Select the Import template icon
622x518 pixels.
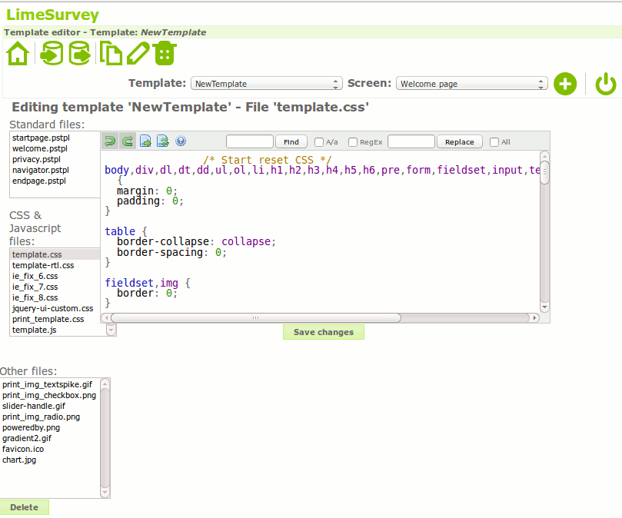[51, 55]
